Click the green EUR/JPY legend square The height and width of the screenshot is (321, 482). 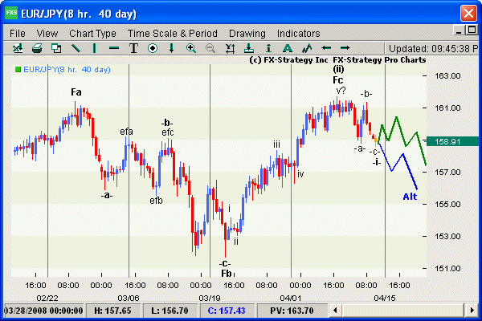18,70
